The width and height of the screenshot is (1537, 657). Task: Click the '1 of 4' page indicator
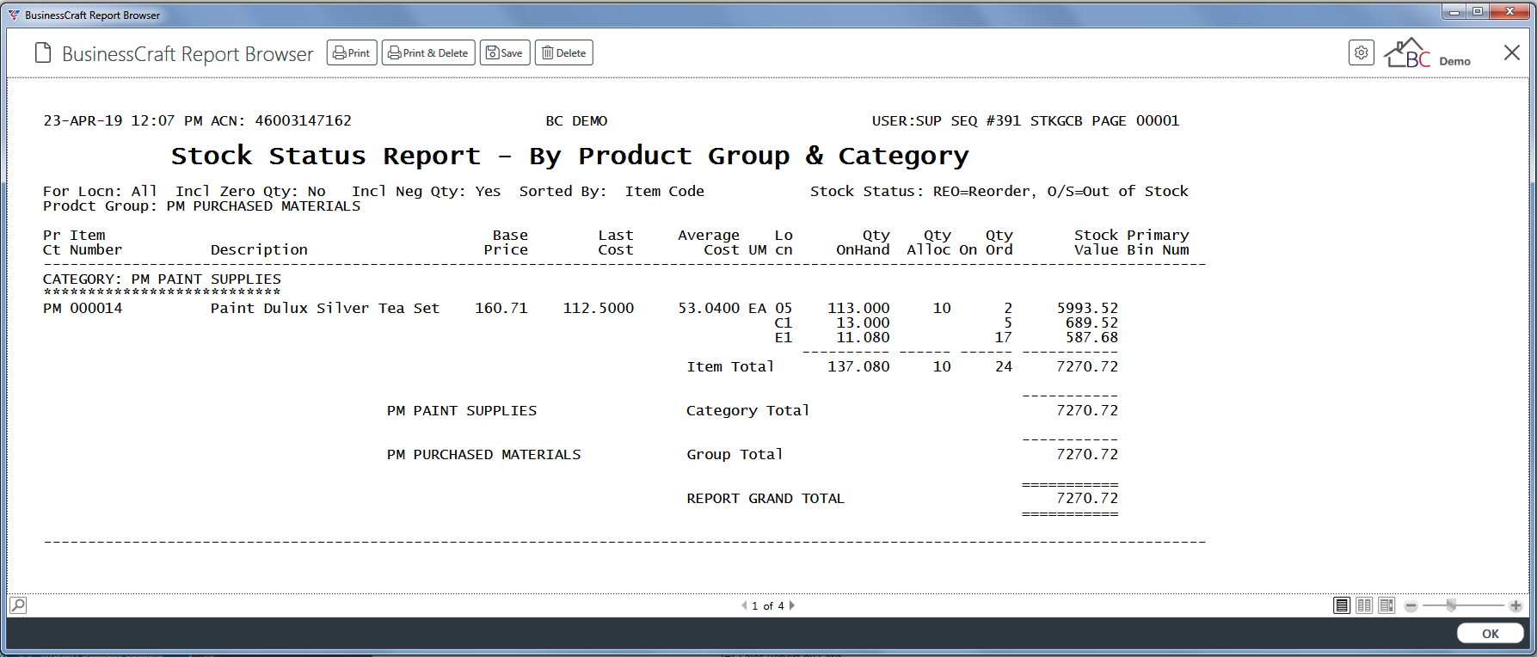[768, 605]
